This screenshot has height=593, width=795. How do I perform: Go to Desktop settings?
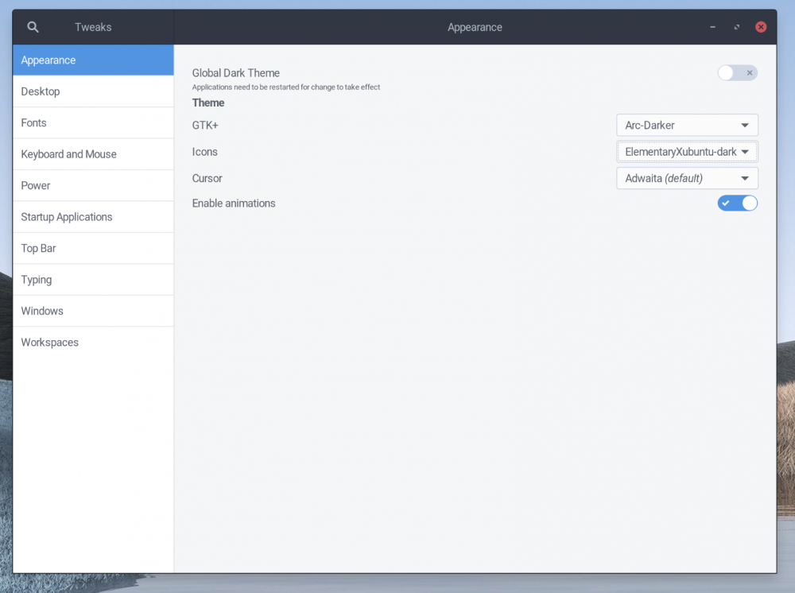pyautogui.click(x=93, y=91)
